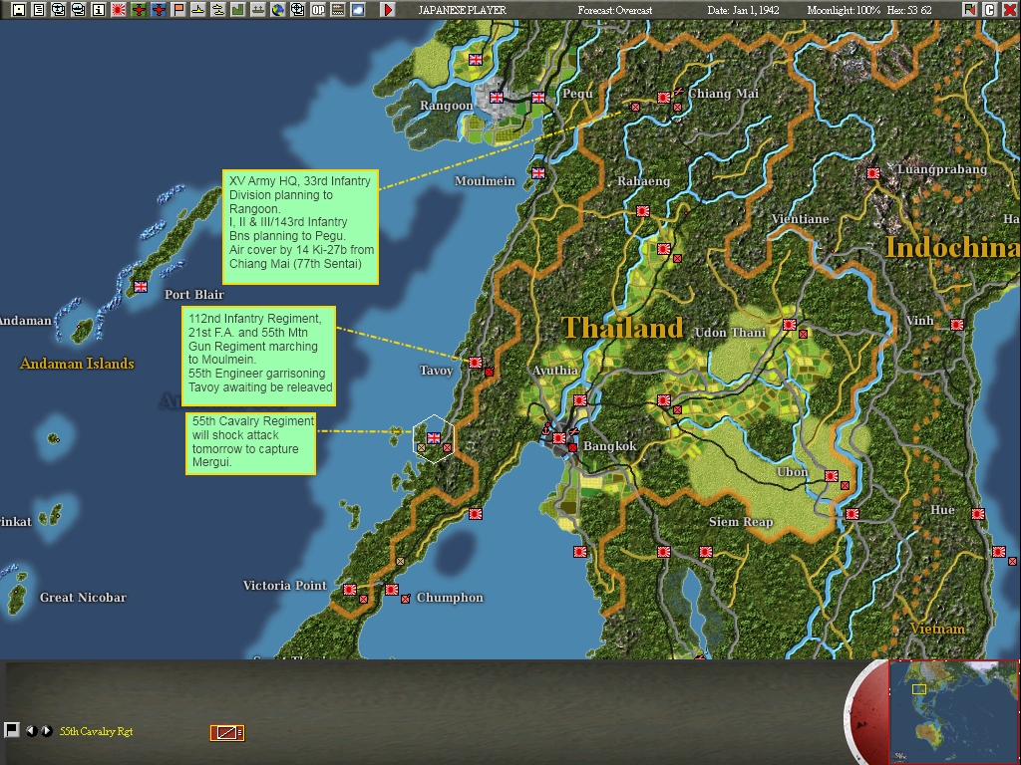Image resolution: width=1021 pixels, height=765 pixels.
Task: Select the Japanese flag base at Ayuthia
Action: (x=580, y=400)
